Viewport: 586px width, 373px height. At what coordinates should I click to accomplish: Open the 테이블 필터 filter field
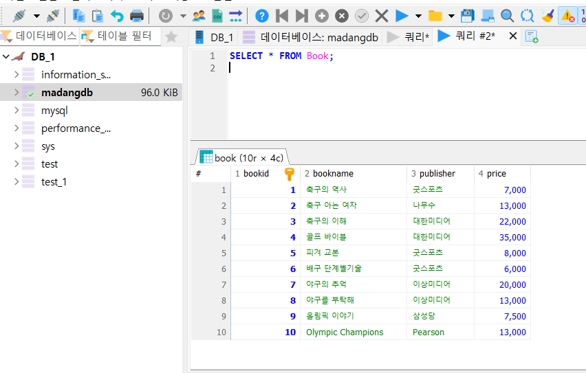[121, 36]
